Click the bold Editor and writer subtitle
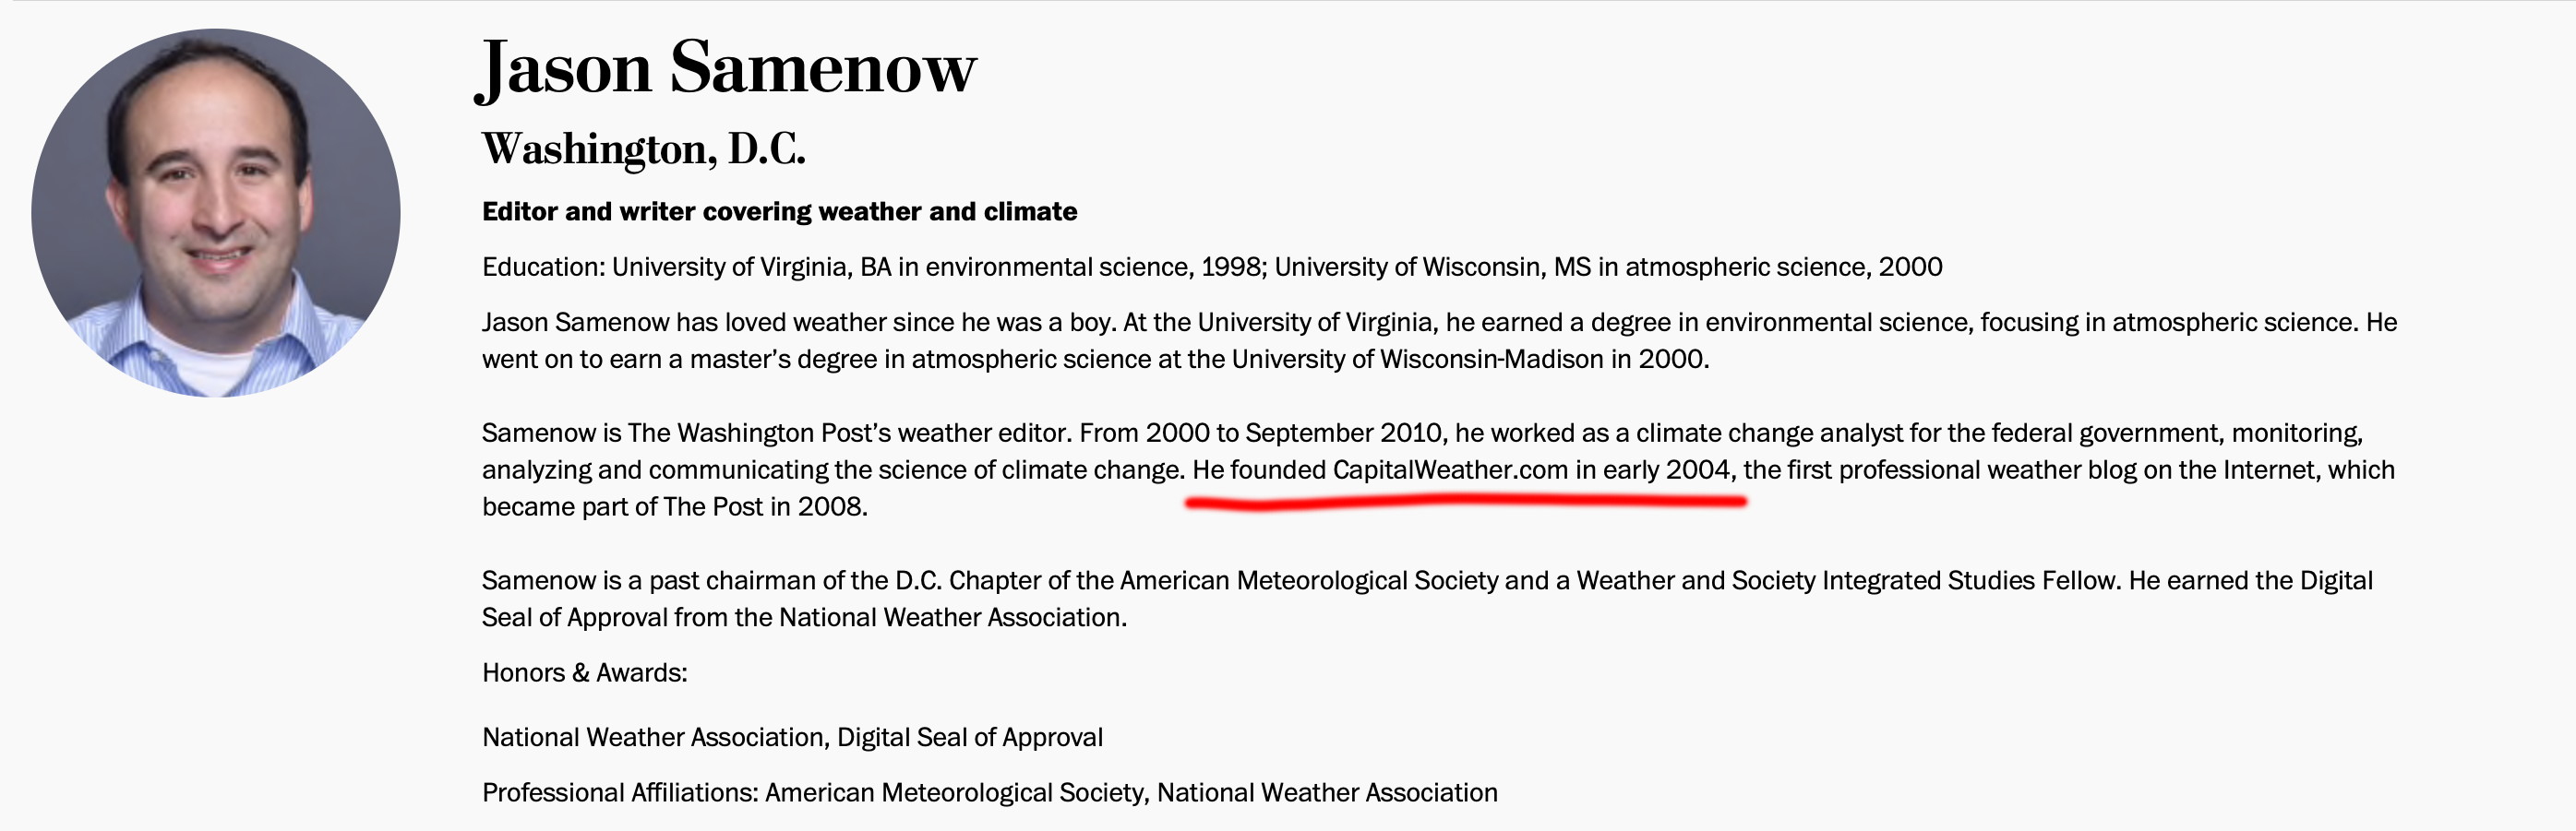2576x831 pixels. click(x=779, y=212)
